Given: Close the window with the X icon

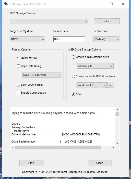Looking at the screenshot, I should point(123,4).
